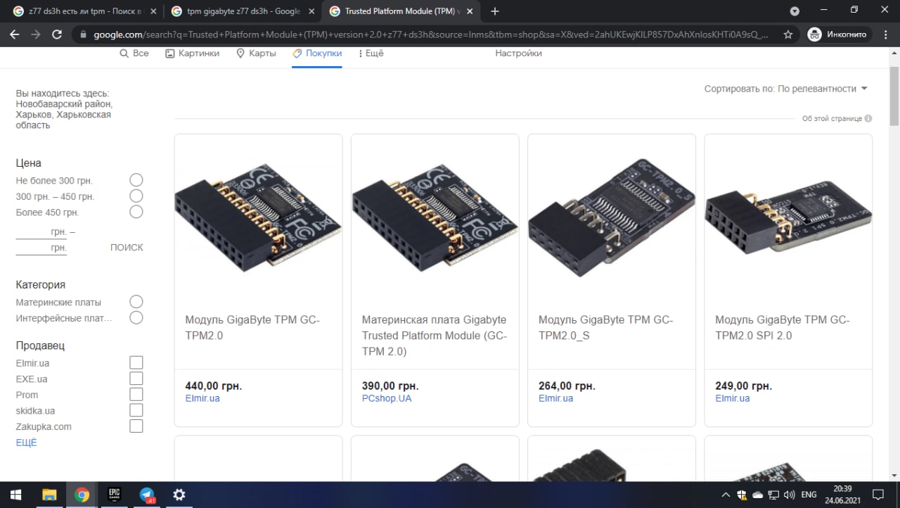The height and width of the screenshot is (508, 900).
Task: Expand the ЕЩЁ sellers list
Action: click(26, 443)
